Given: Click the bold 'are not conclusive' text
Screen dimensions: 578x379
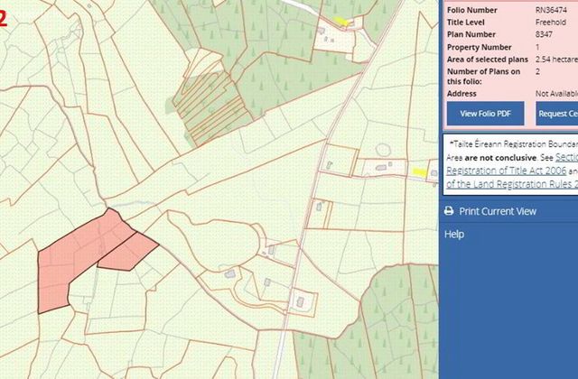Looking at the screenshot, I should (500, 158).
